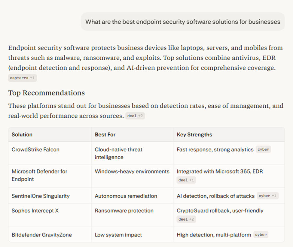Open the "deel +1" source in Microsoft Defender row
The width and height of the screenshot is (293, 247).
pos(186,180)
